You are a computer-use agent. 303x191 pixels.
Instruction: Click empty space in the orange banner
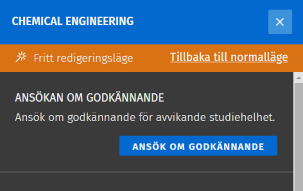pyautogui.click(x=151, y=58)
